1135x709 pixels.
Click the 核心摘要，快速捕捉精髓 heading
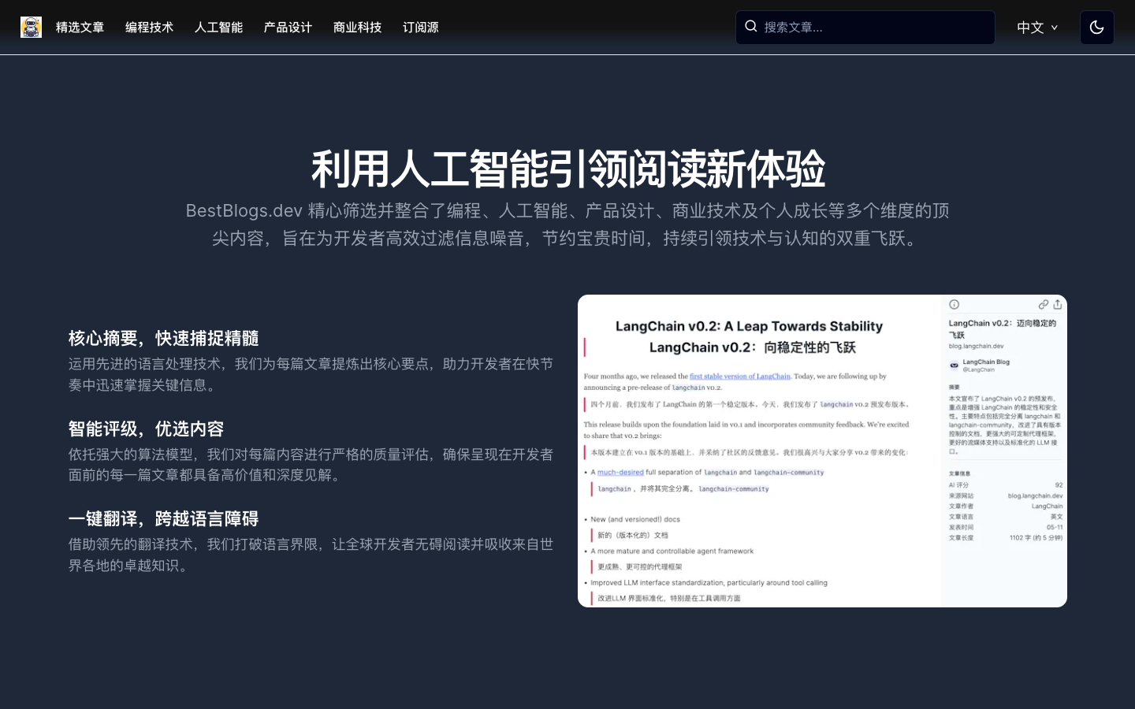pyautogui.click(x=163, y=339)
